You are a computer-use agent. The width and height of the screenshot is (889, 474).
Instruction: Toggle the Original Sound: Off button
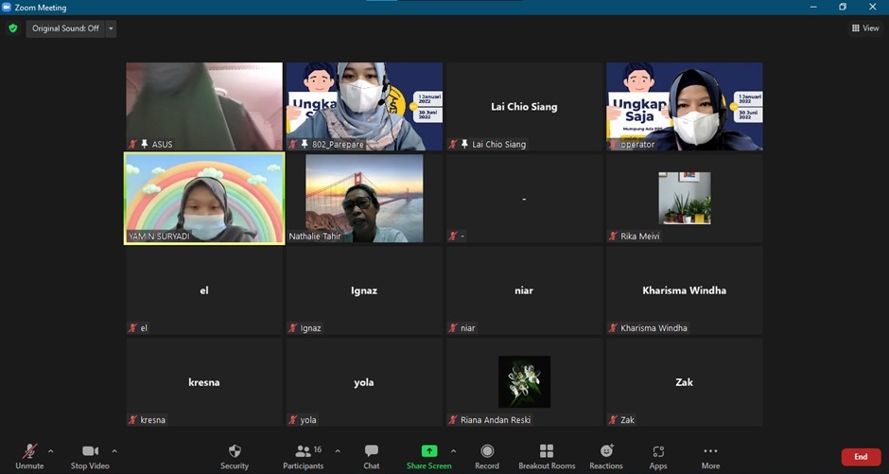point(64,28)
